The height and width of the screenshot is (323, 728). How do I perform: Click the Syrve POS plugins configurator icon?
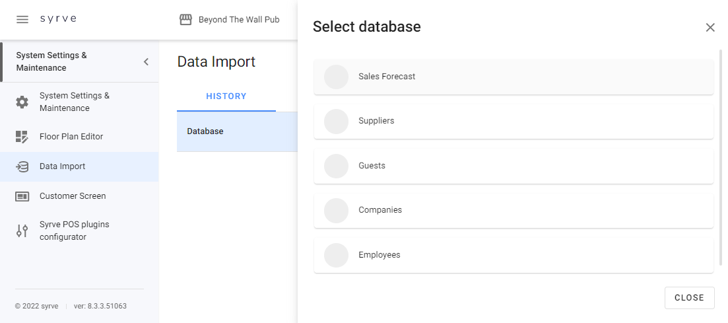(22, 231)
